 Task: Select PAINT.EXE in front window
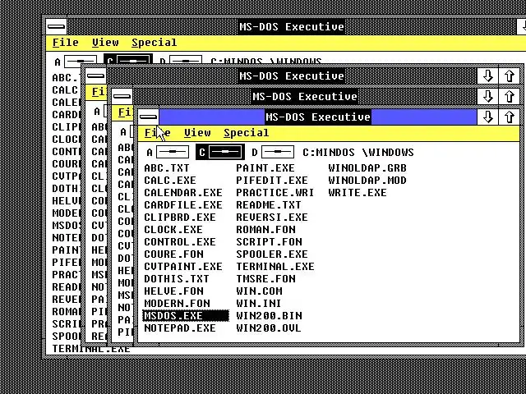click(265, 168)
